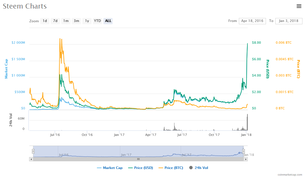Switch to the 3m zoom view
The height and width of the screenshot is (177, 305).
pos(76,21)
